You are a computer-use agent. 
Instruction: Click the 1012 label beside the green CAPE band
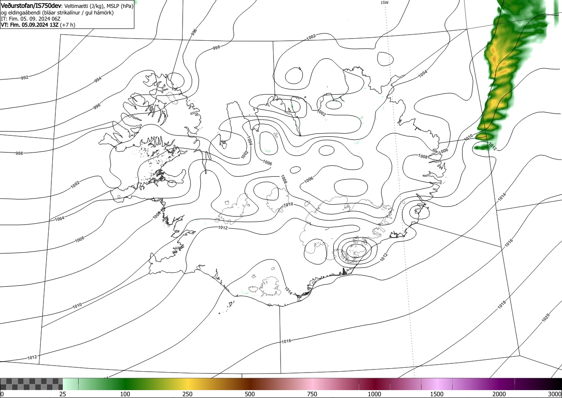click(x=492, y=147)
